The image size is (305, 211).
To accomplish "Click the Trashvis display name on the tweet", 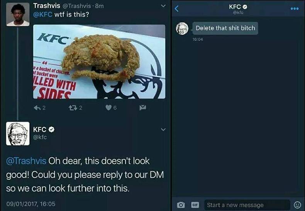I will (46, 6).
